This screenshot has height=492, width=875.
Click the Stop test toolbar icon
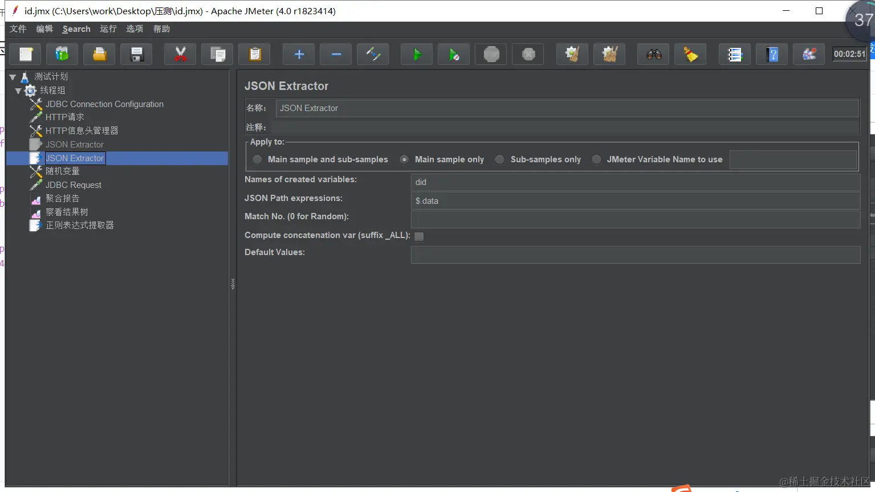(491, 54)
